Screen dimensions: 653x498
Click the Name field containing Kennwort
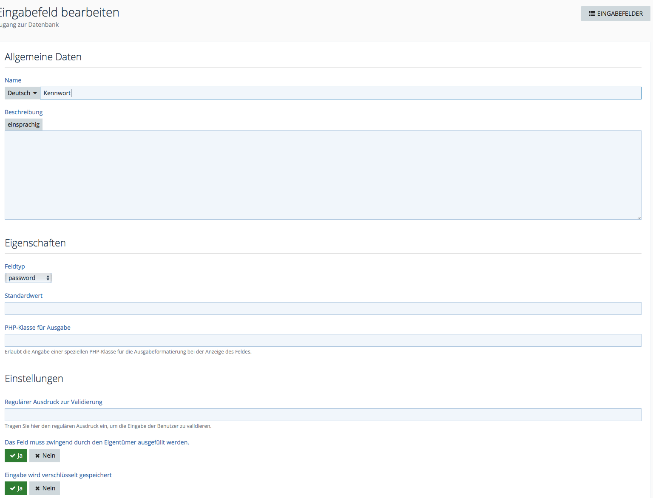point(340,93)
